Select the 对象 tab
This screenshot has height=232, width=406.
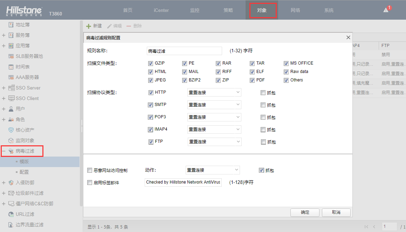coord(262,10)
